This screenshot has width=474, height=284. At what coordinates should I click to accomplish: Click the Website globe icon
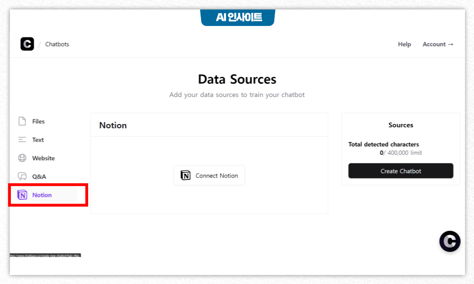tap(22, 158)
